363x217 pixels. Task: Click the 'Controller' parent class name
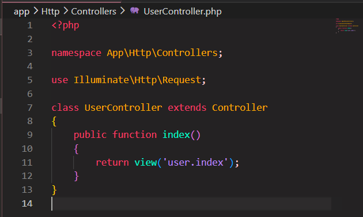pos(240,107)
